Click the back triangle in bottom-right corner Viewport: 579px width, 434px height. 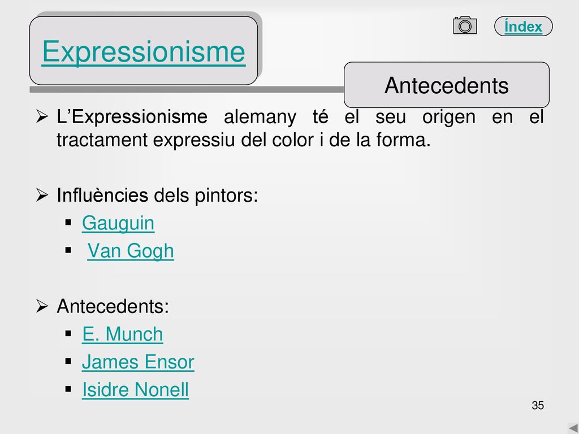(573, 428)
